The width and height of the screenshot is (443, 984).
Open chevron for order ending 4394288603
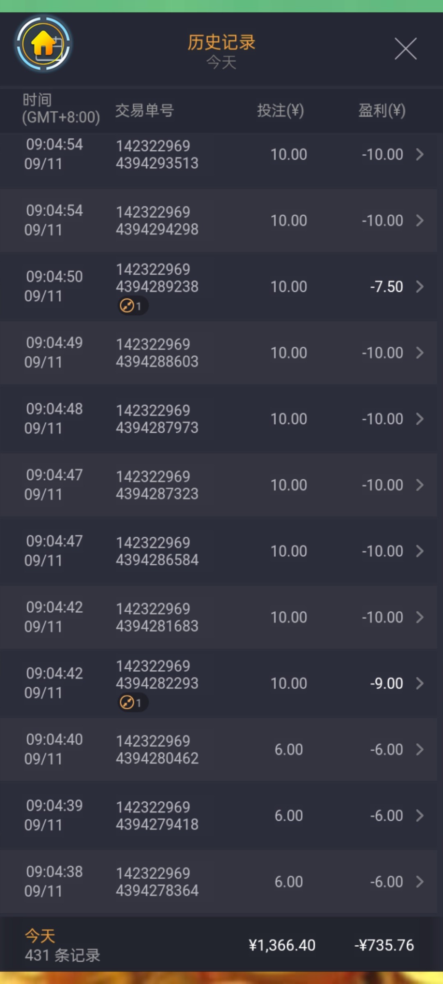click(419, 353)
